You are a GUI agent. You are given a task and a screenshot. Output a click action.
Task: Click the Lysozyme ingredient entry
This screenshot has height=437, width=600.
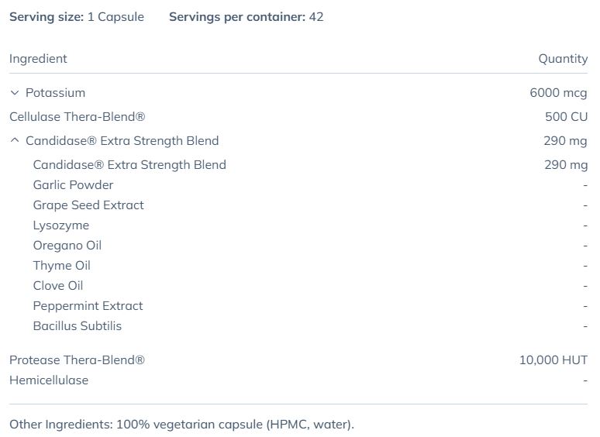61,225
